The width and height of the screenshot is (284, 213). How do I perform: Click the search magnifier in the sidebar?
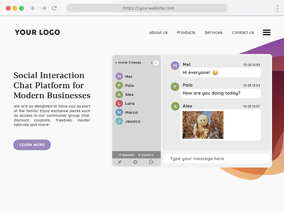click(x=156, y=63)
